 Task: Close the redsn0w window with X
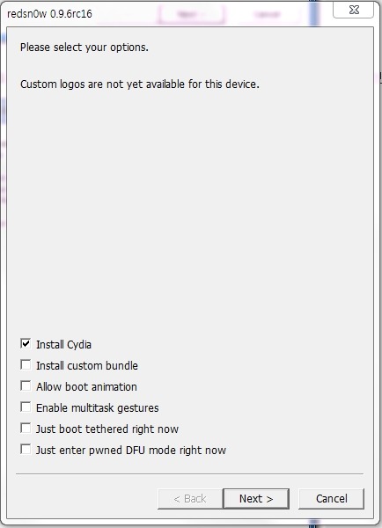[353, 10]
